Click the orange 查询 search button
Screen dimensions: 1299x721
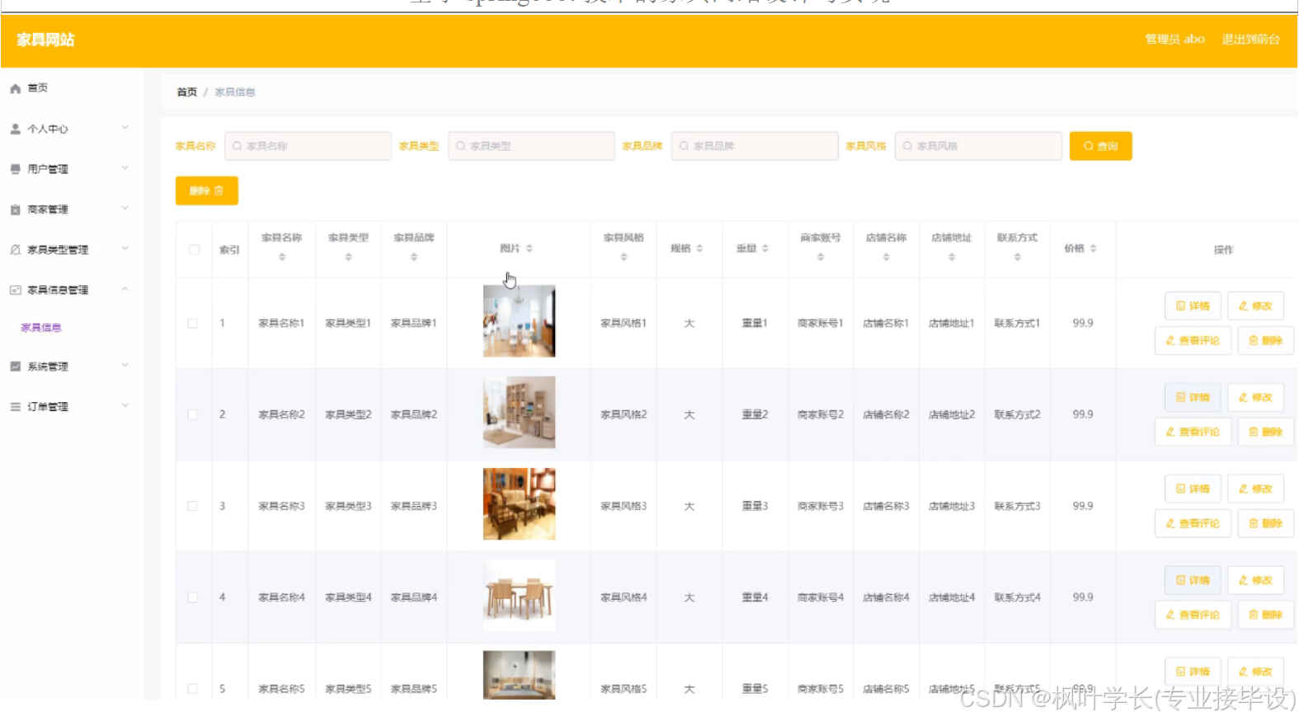click(x=1100, y=146)
